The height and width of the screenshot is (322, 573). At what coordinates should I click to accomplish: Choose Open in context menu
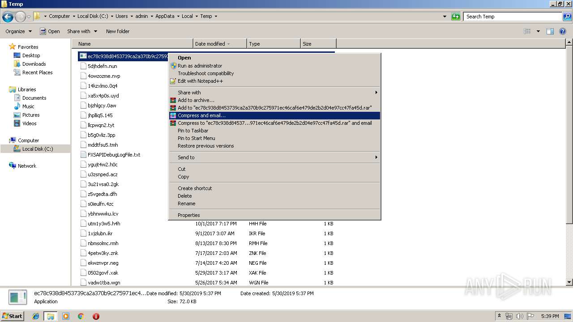(274, 58)
